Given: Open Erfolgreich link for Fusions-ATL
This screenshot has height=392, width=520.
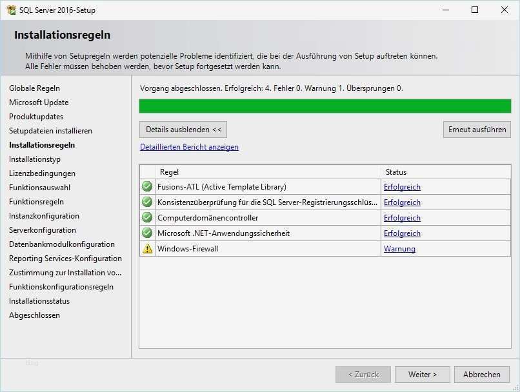Looking at the screenshot, I should pos(402,187).
